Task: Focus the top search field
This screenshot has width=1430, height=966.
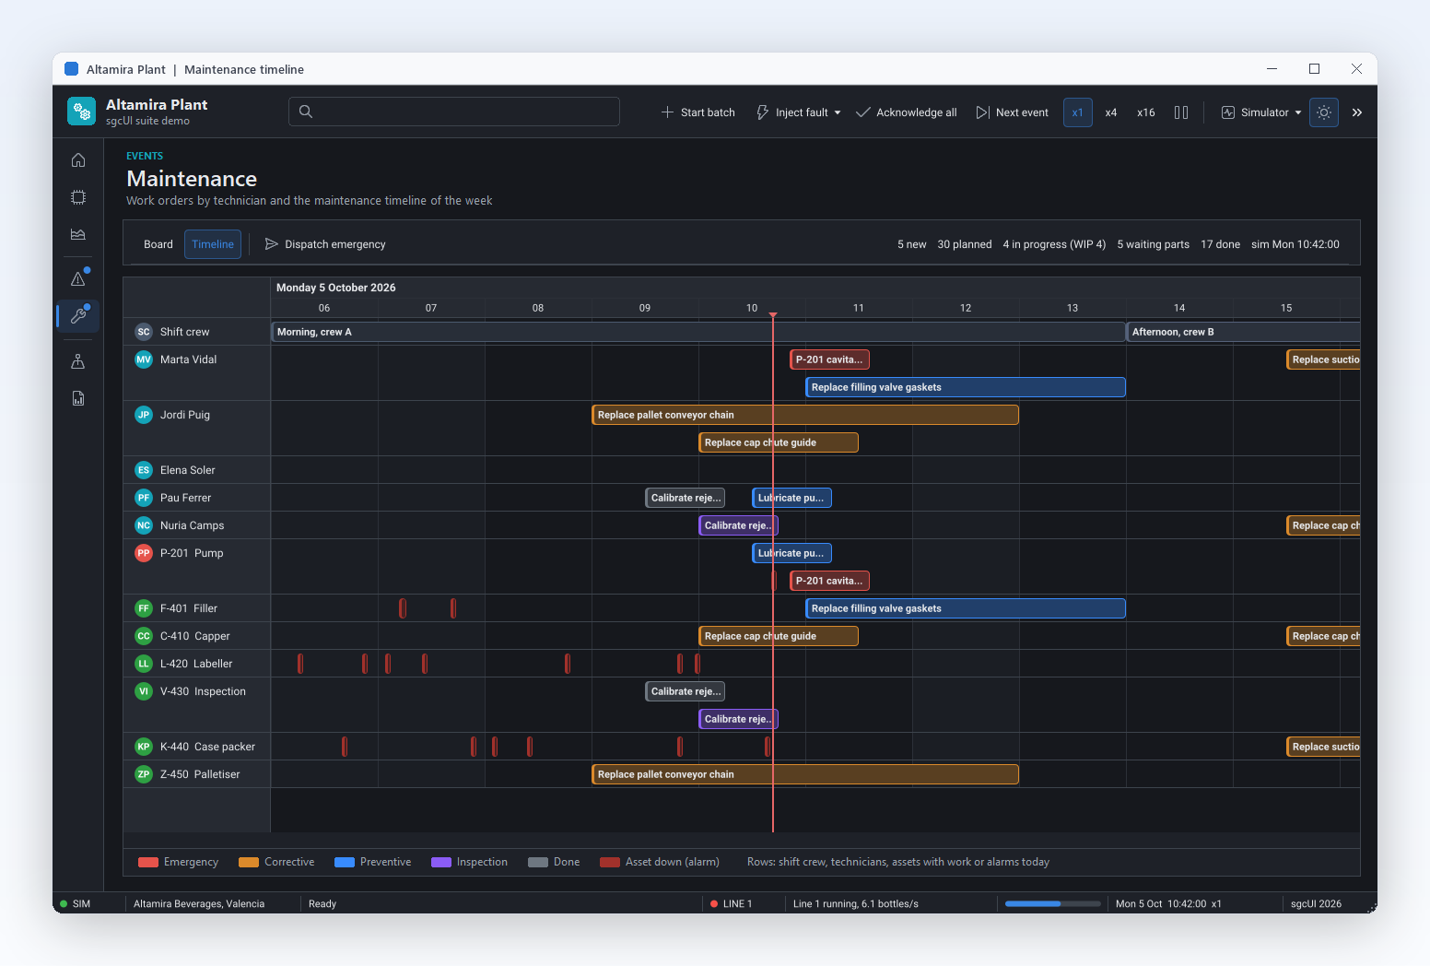Action: click(x=454, y=112)
